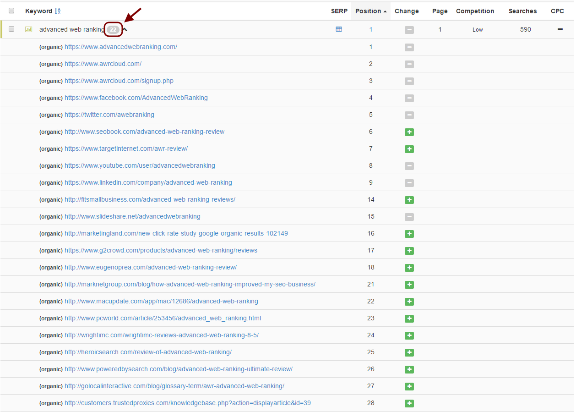Click the green plus icon for the seobook.com row

pos(409,132)
